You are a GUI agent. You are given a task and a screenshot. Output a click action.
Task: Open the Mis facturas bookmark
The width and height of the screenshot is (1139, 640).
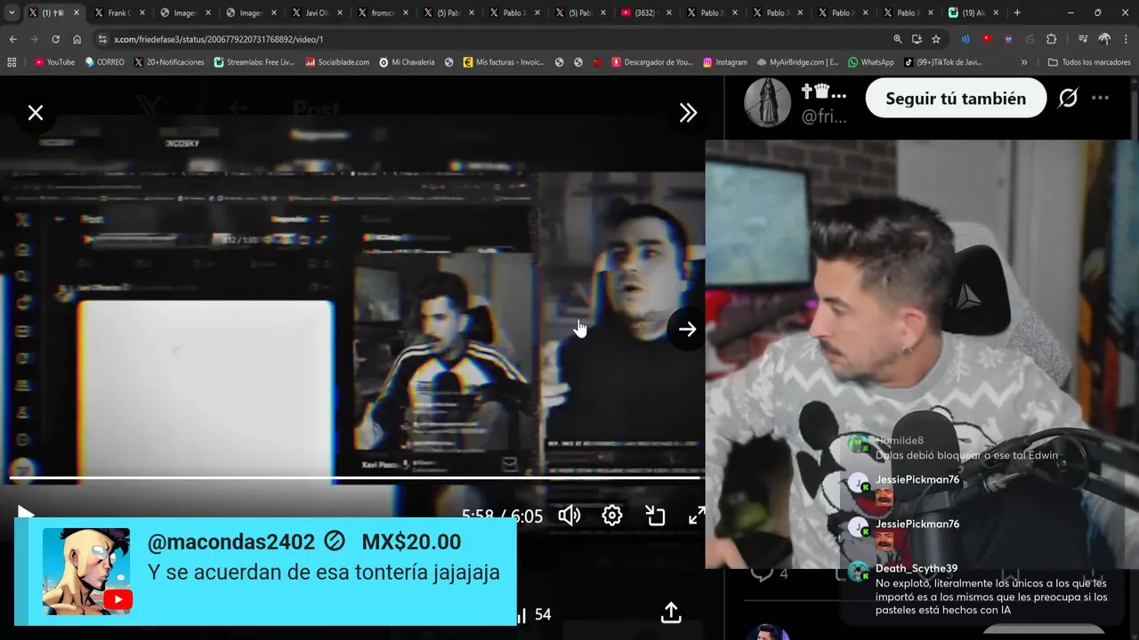point(504,62)
